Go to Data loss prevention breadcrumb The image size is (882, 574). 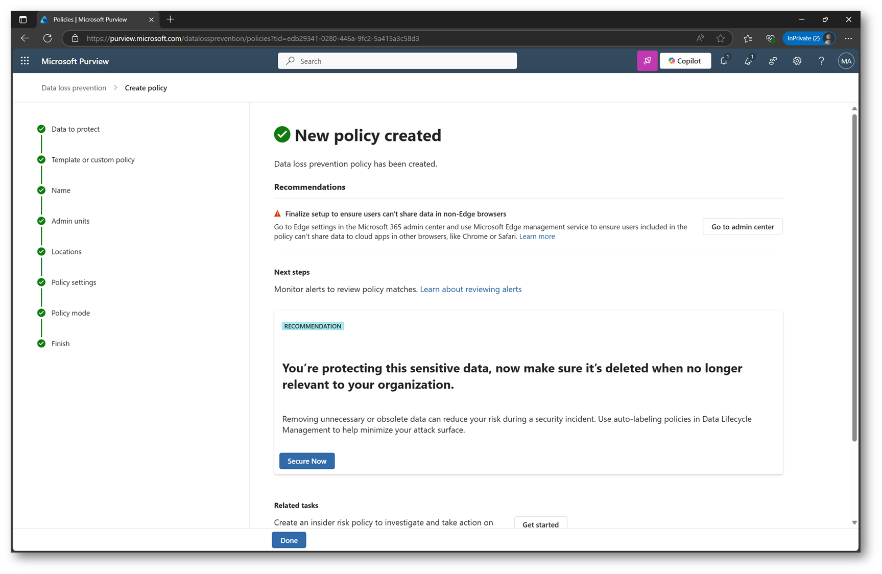[x=74, y=88]
